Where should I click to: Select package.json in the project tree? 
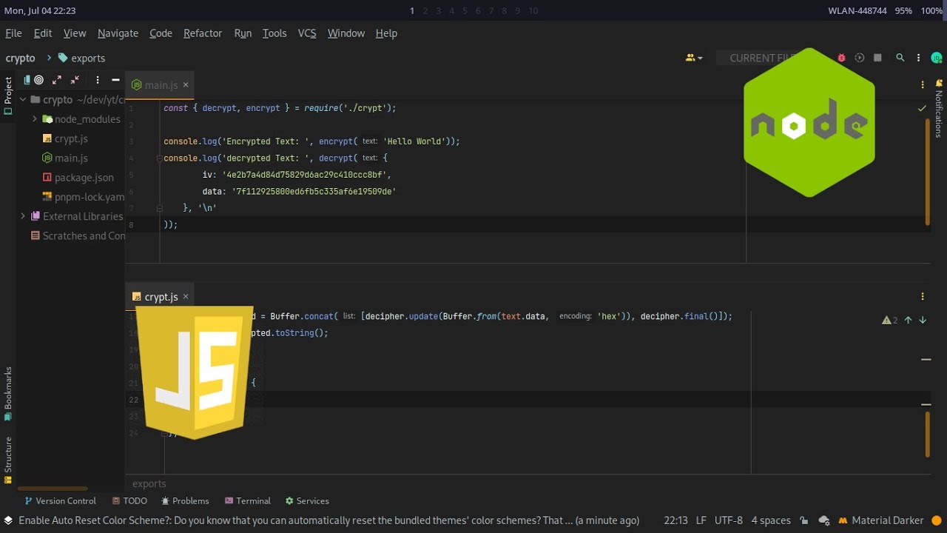pos(78,177)
